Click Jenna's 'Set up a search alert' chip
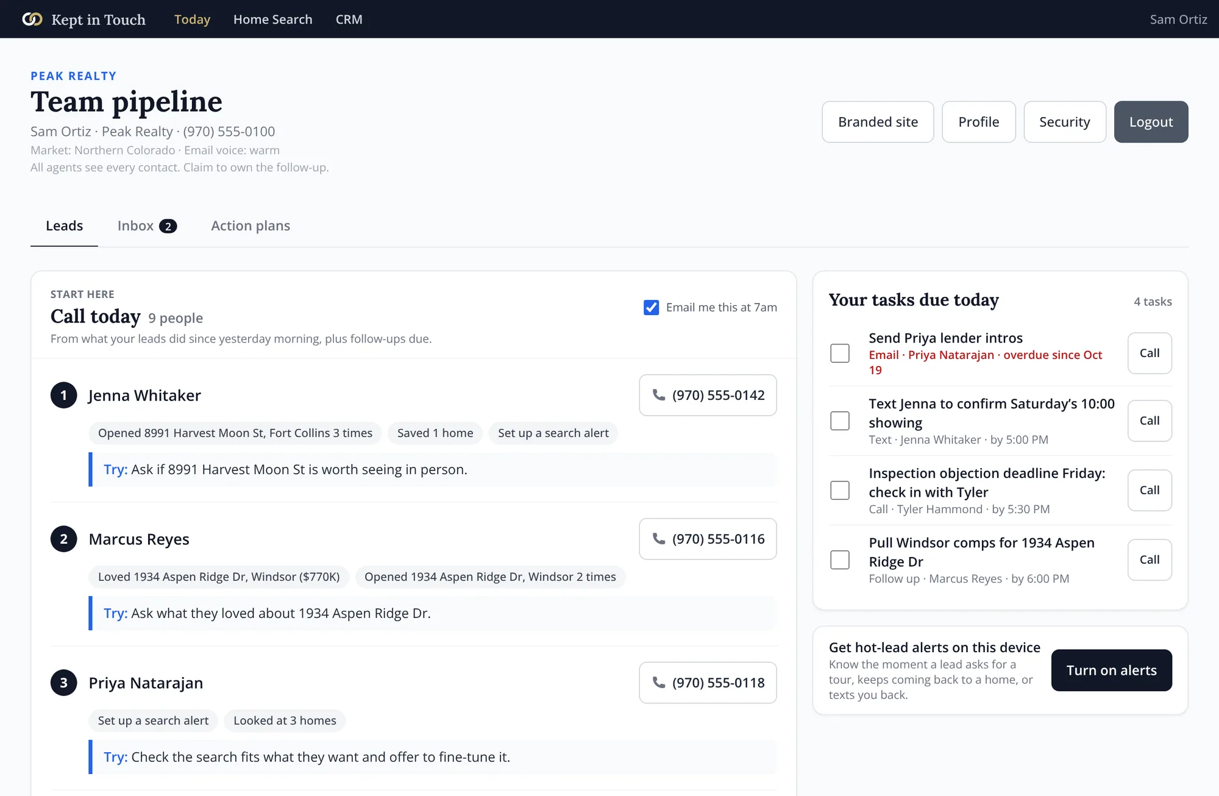 [x=553, y=433]
